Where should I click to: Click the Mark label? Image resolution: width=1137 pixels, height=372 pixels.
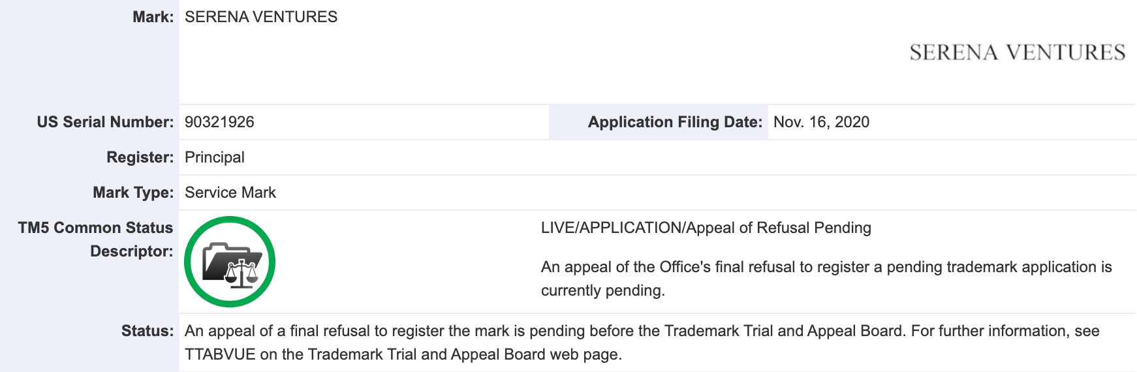click(153, 17)
